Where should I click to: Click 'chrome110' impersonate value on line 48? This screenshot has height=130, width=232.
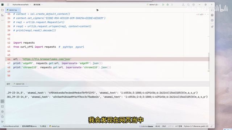(x=91, y=68)
